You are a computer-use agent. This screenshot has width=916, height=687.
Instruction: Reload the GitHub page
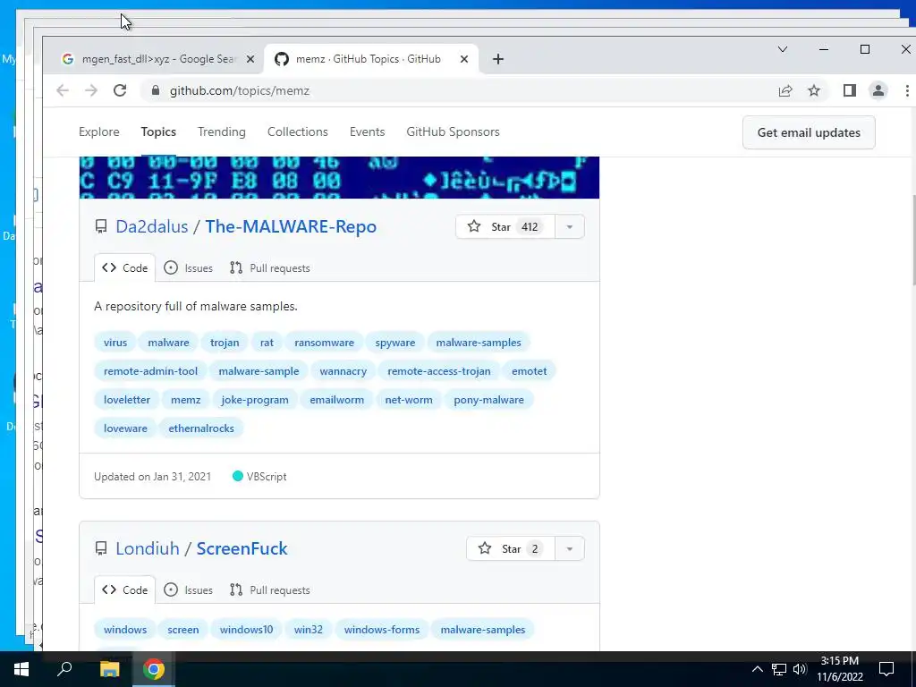click(x=120, y=90)
